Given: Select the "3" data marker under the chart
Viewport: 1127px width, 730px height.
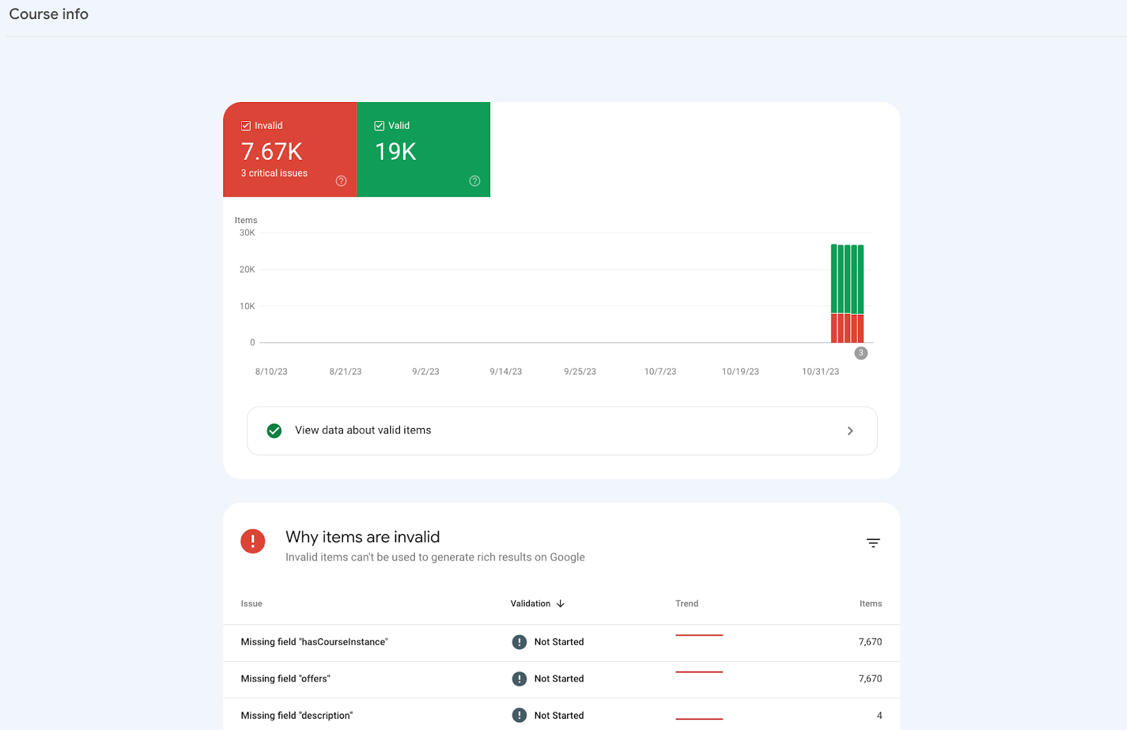Looking at the screenshot, I should click(860, 353).
